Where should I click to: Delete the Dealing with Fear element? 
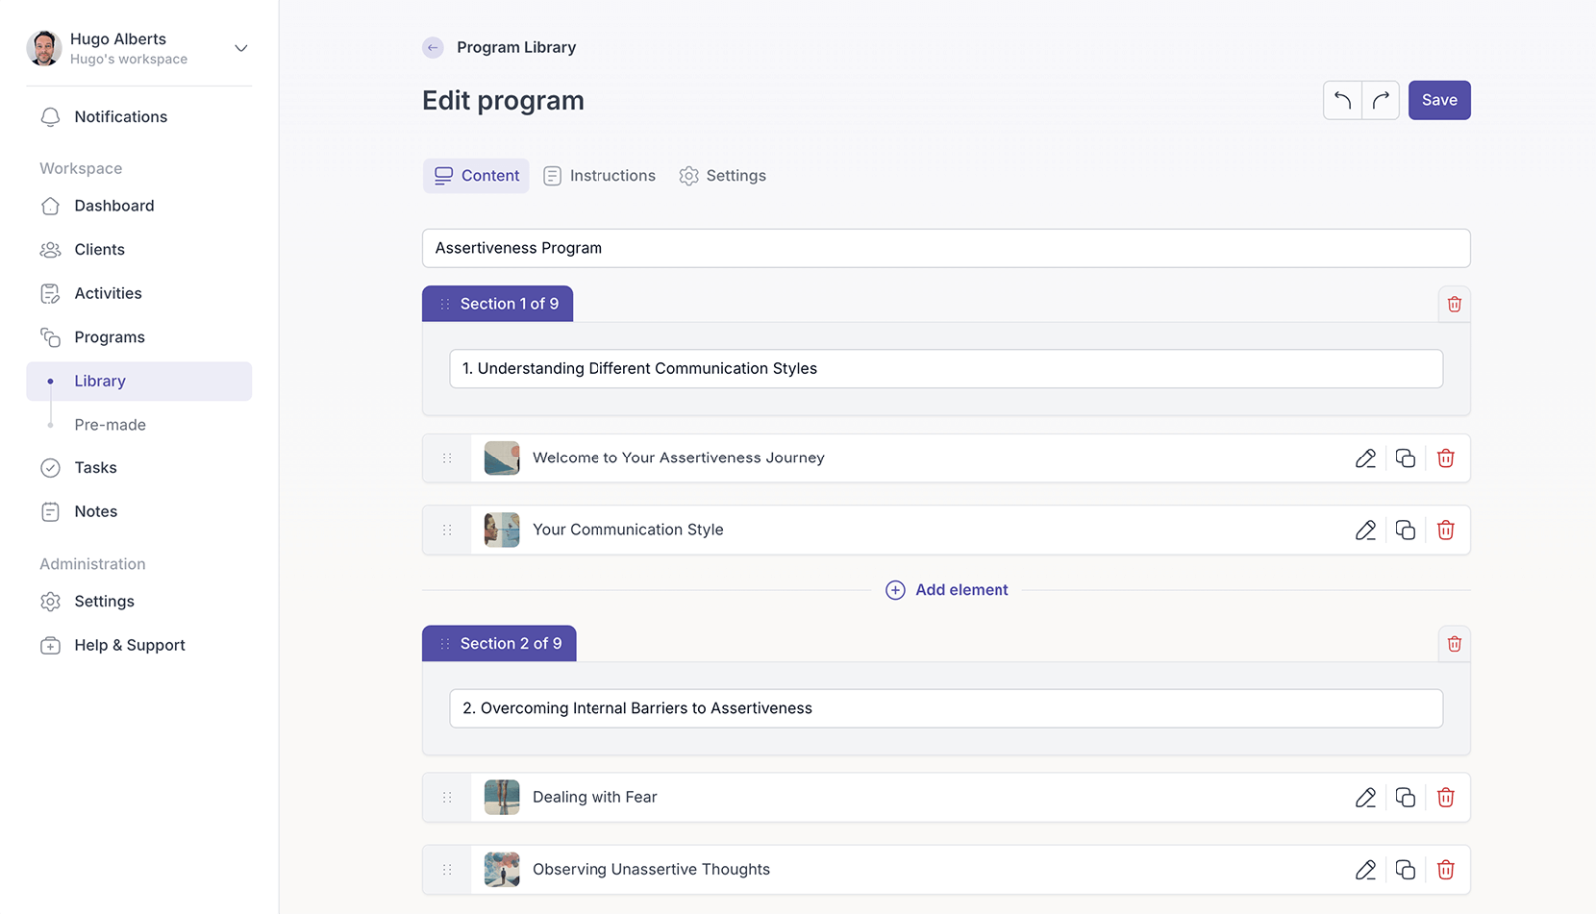1445,797
